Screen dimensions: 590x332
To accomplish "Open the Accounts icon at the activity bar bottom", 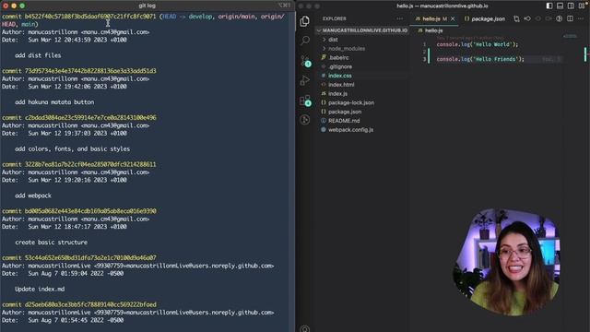I will coord(305,328).
